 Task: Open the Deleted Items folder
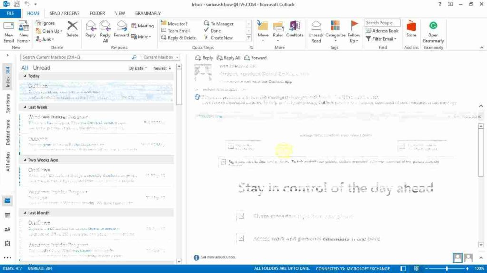click(x=8, y=132)
